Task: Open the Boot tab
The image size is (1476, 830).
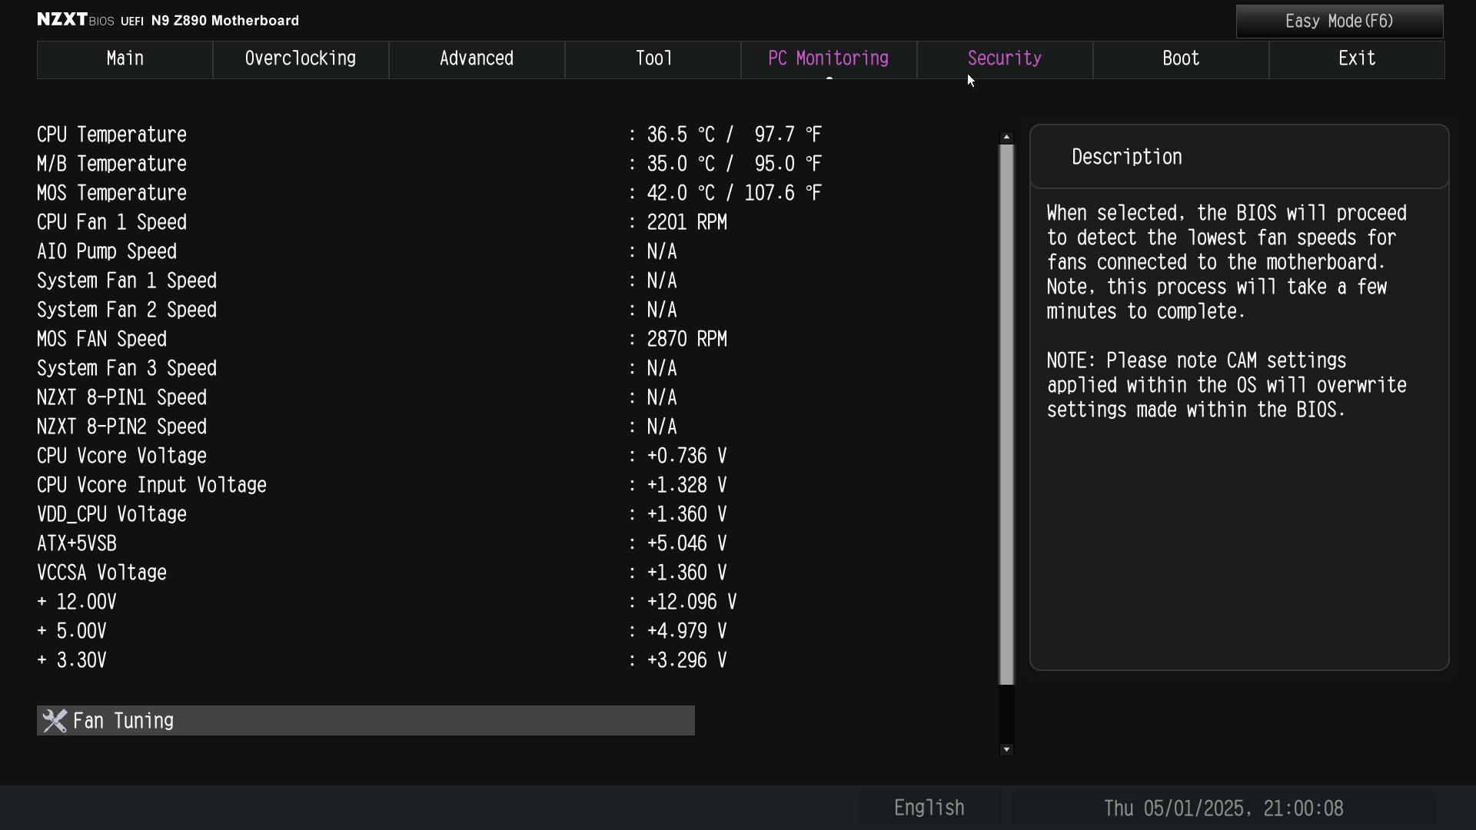Action: tap(1180, 59)
